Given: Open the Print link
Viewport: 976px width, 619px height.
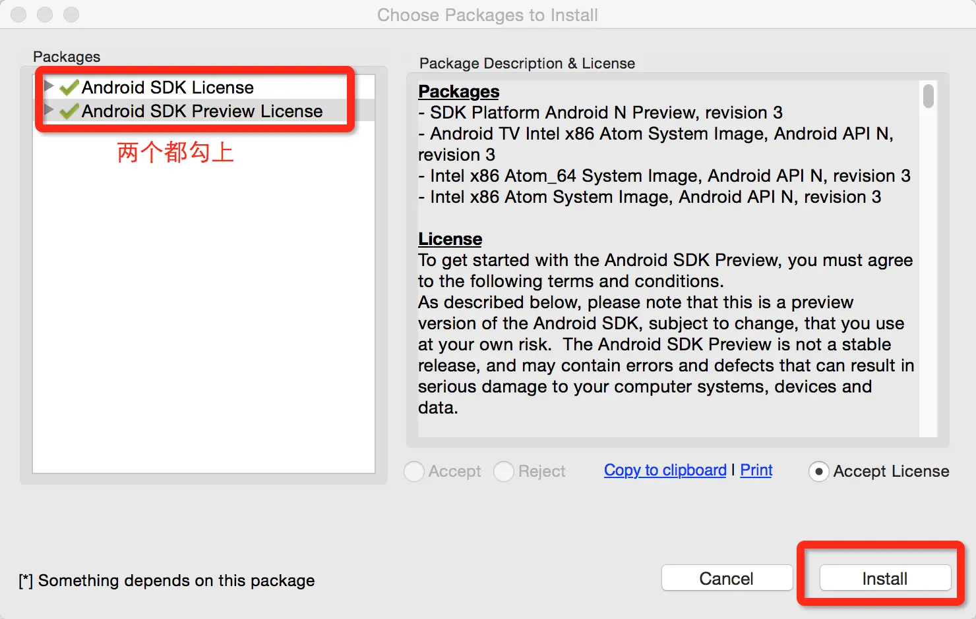Looking at the screenshot, I should coord(756,470).
